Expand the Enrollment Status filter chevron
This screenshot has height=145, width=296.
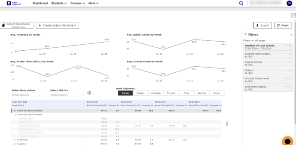tap(286, 87)
